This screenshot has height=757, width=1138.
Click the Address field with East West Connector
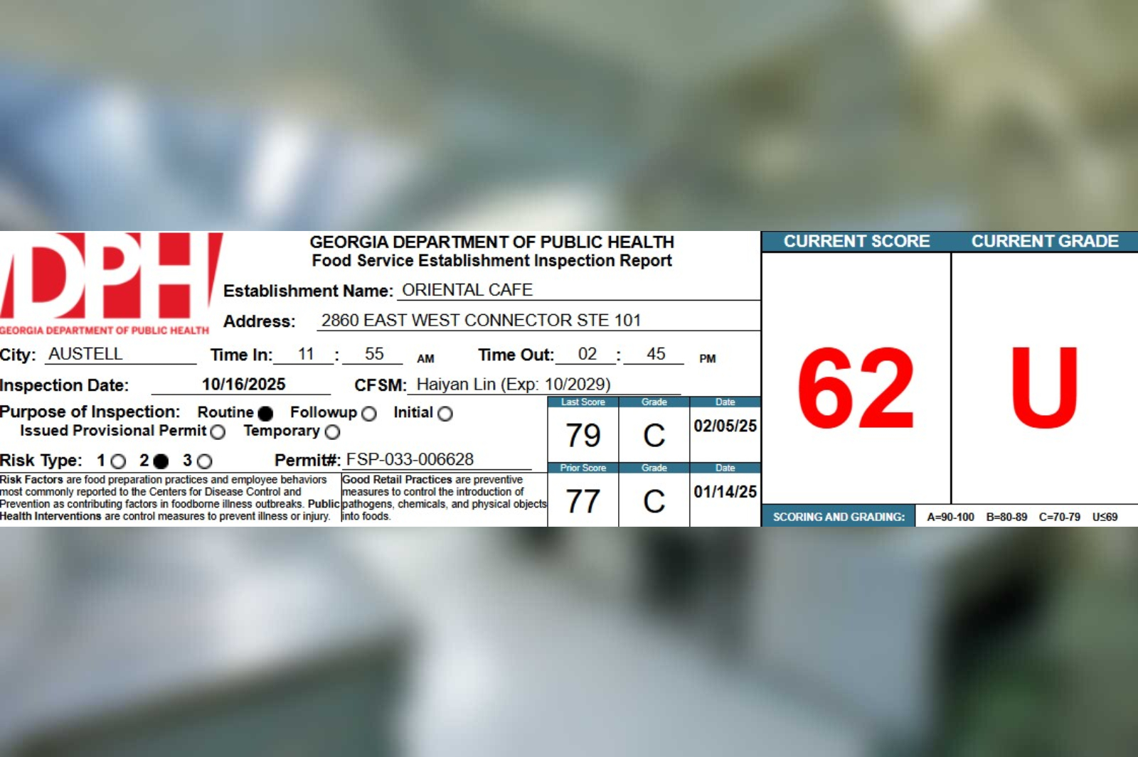coord(481,321)
